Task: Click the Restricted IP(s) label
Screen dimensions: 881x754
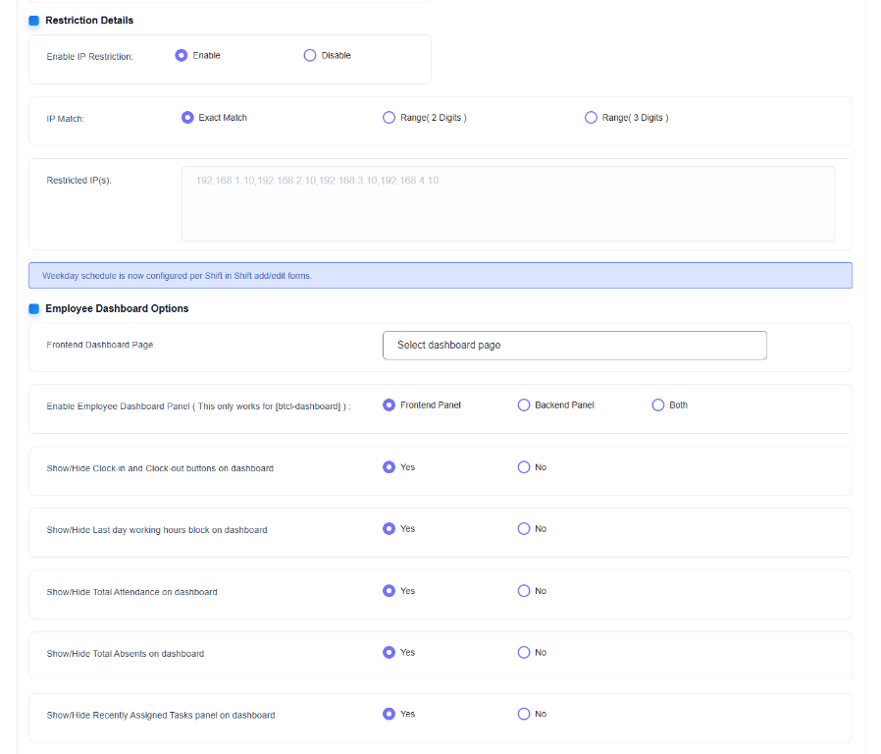Action: tap(78, 181)
